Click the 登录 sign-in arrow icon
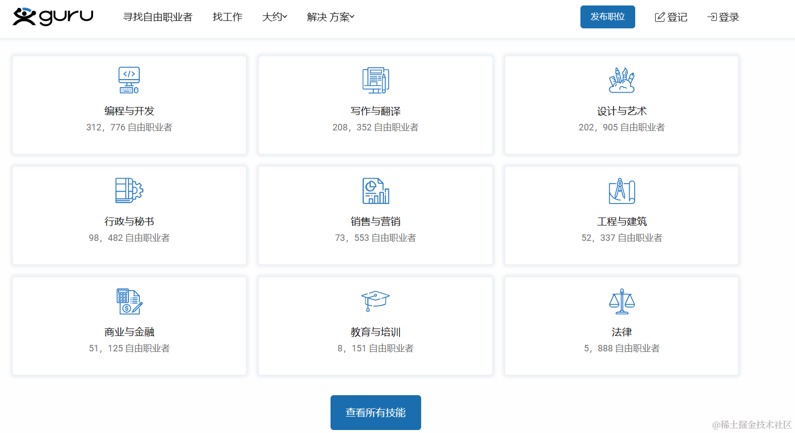Image resolution: width=795 pixels, height=433 pixels. pos(712,17)
